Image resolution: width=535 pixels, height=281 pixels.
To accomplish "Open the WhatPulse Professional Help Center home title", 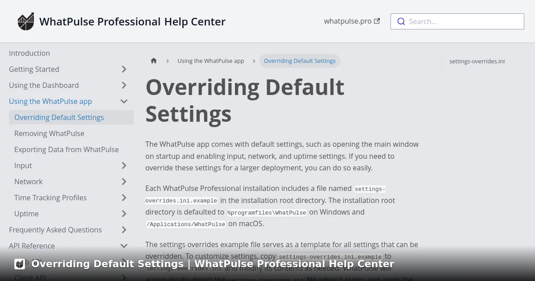I will coord(132,21).
